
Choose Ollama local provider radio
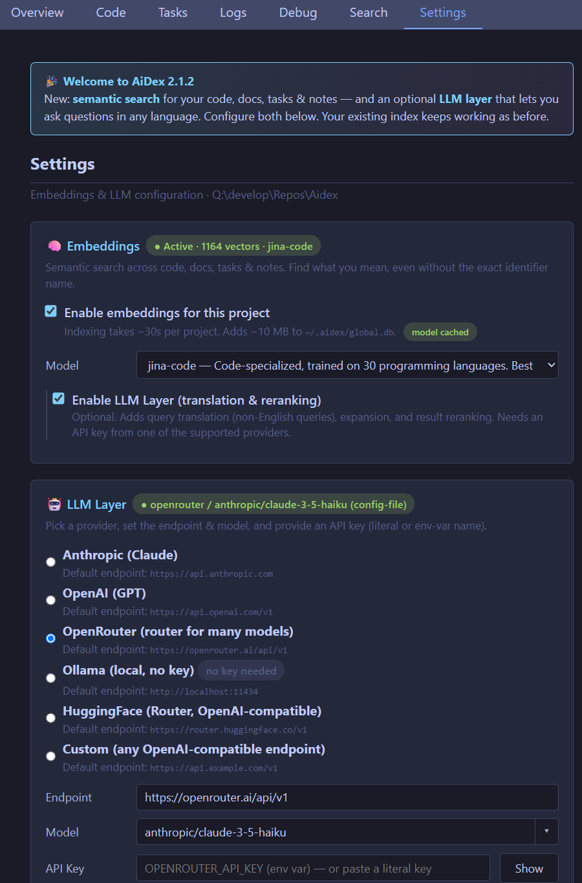tap(50, 678)
